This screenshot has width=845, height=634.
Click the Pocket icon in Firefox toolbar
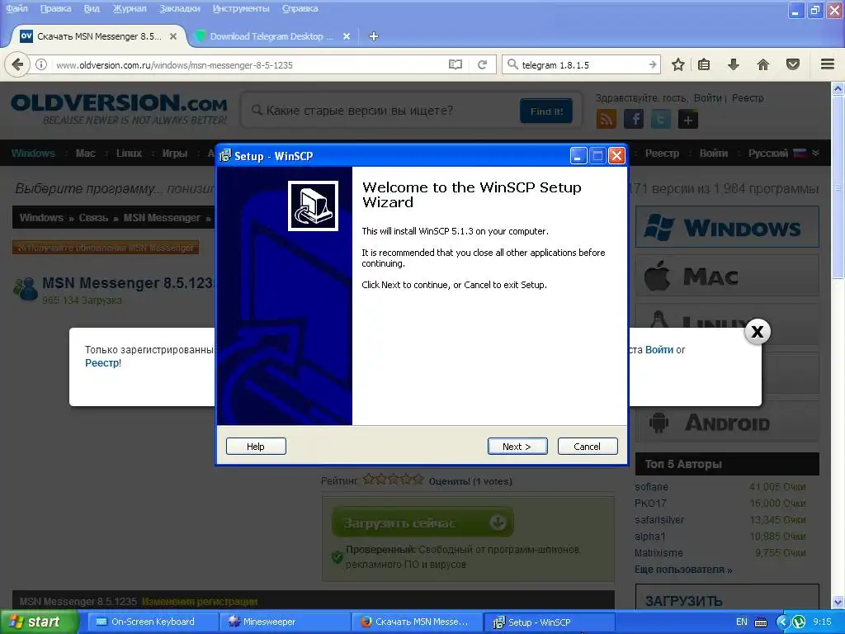tap(793, 64)
